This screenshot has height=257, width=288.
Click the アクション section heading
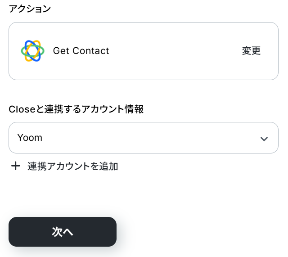pos(30,9)
